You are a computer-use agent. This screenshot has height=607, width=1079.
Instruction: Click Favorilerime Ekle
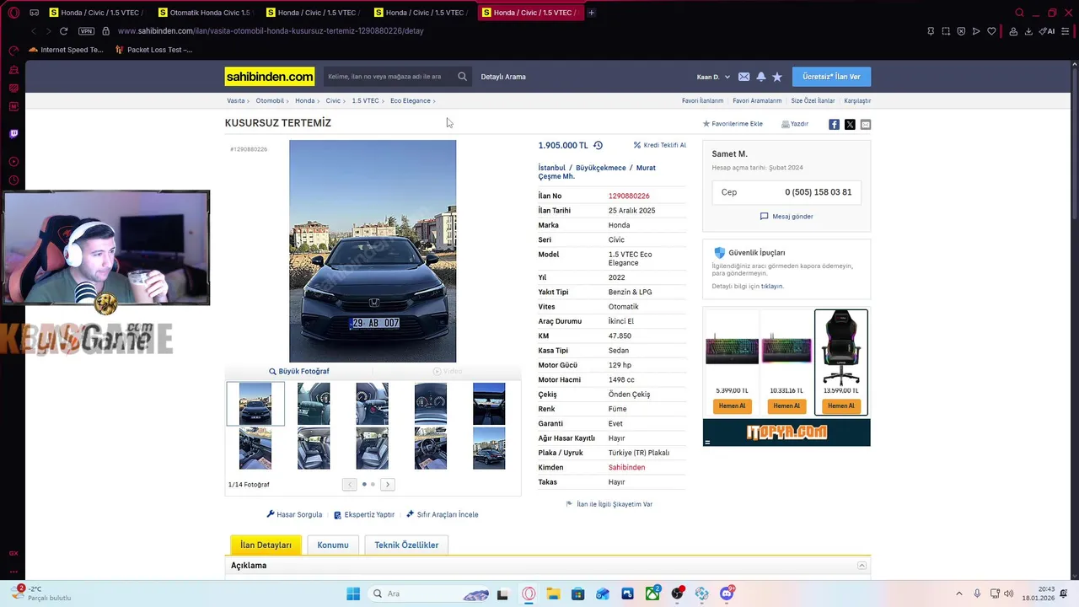(733, 124)
